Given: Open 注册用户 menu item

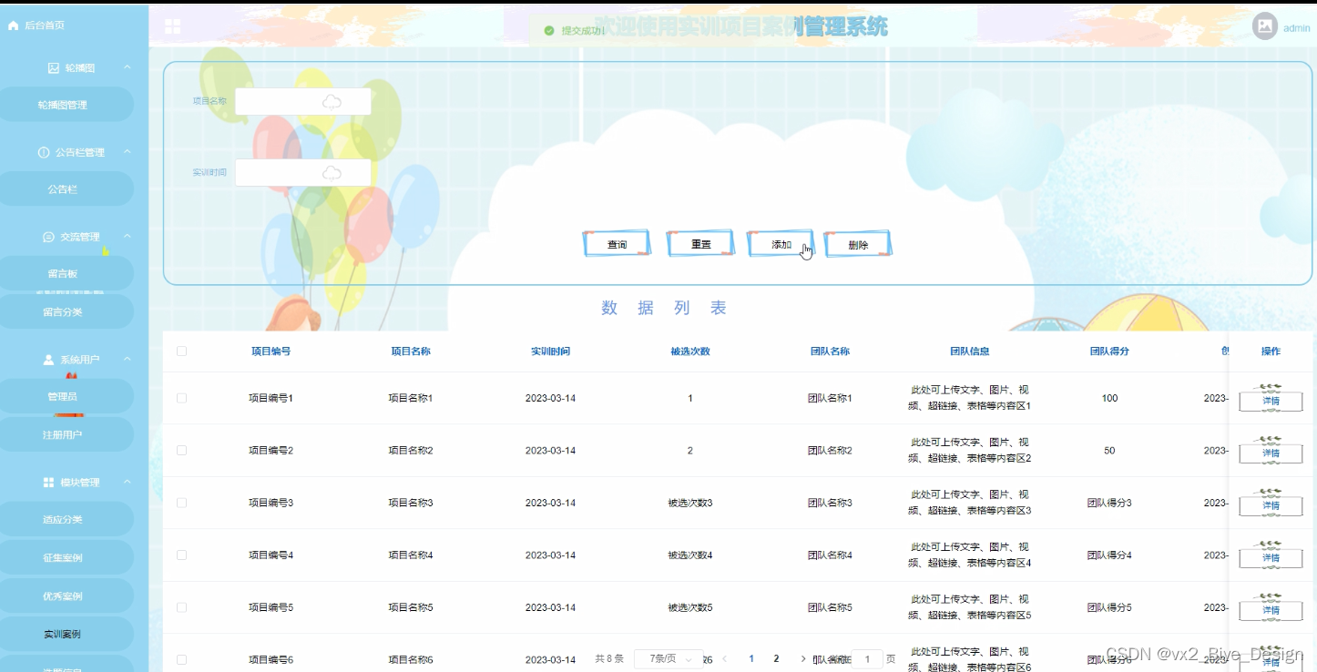Looking at the screenshot, I should [64, 434].
